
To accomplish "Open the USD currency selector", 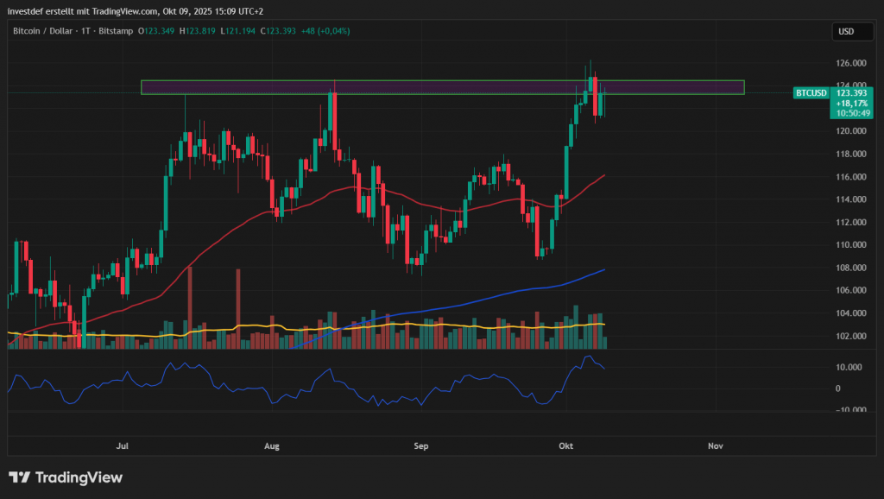I will [x=845, y=31].
